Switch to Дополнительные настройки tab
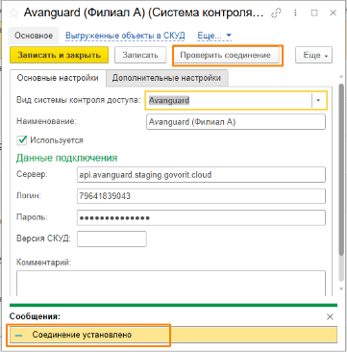The width and height of the screenshot is (347, 352). click(166, 78)
